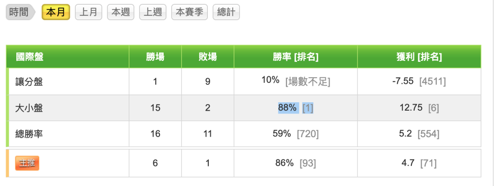Switch to the 上月 time filter
Viewport: 502px width, 186px height.
pos(88,13)
